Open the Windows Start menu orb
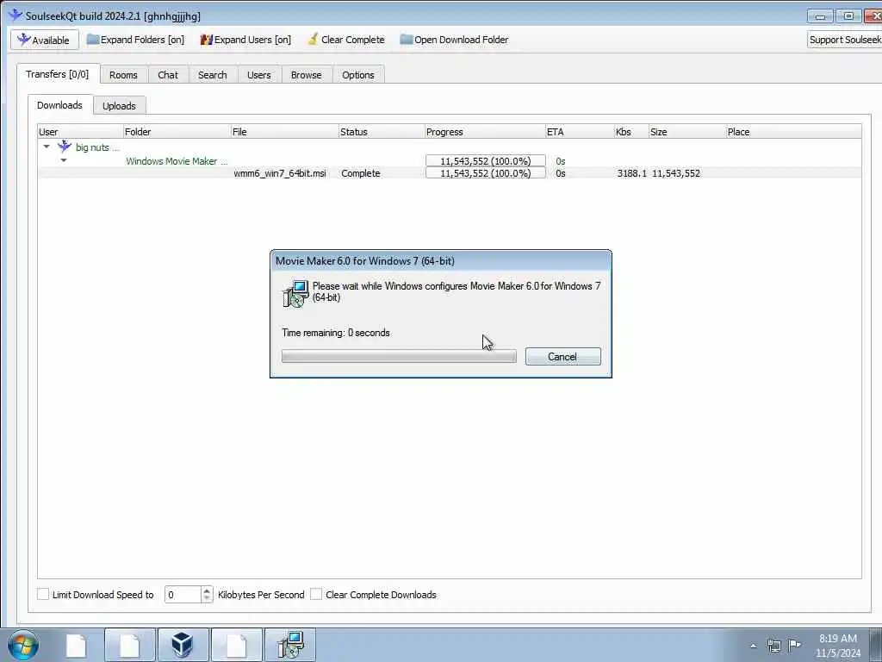The height and width of the screenshot is (662, 882). coord(23,645)
